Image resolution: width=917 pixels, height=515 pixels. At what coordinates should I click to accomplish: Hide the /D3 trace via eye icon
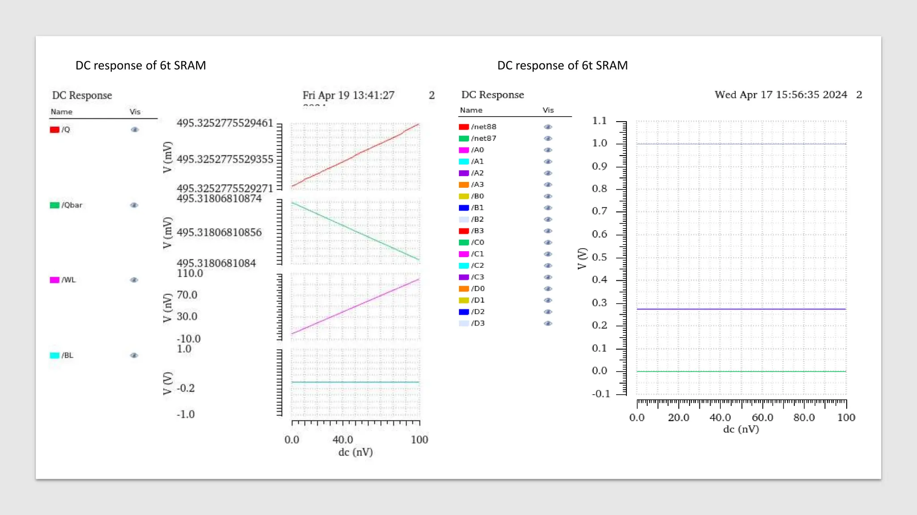pos(548,323)
